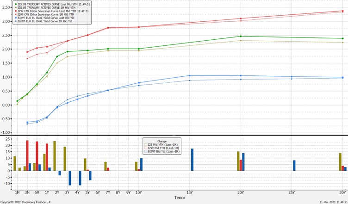Select the 'I25 Mid YTM (Last-1M)' label text
Viewport: 348px width, 204px height.
(163, 145)
